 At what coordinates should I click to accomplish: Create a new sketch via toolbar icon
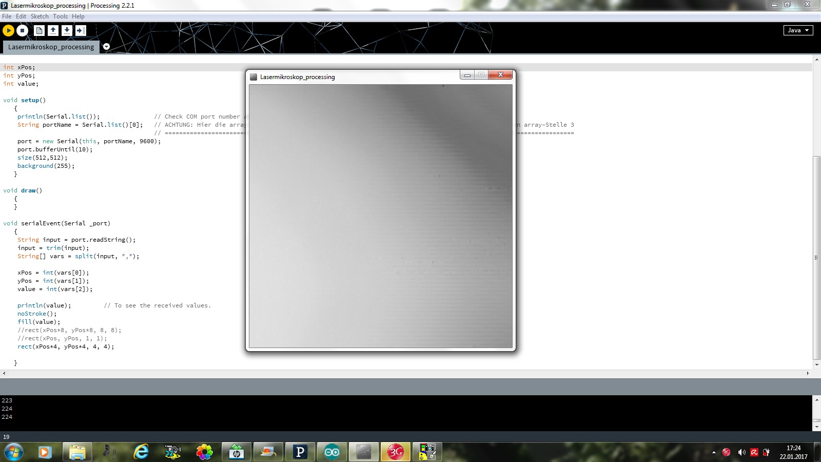[39, 31]
